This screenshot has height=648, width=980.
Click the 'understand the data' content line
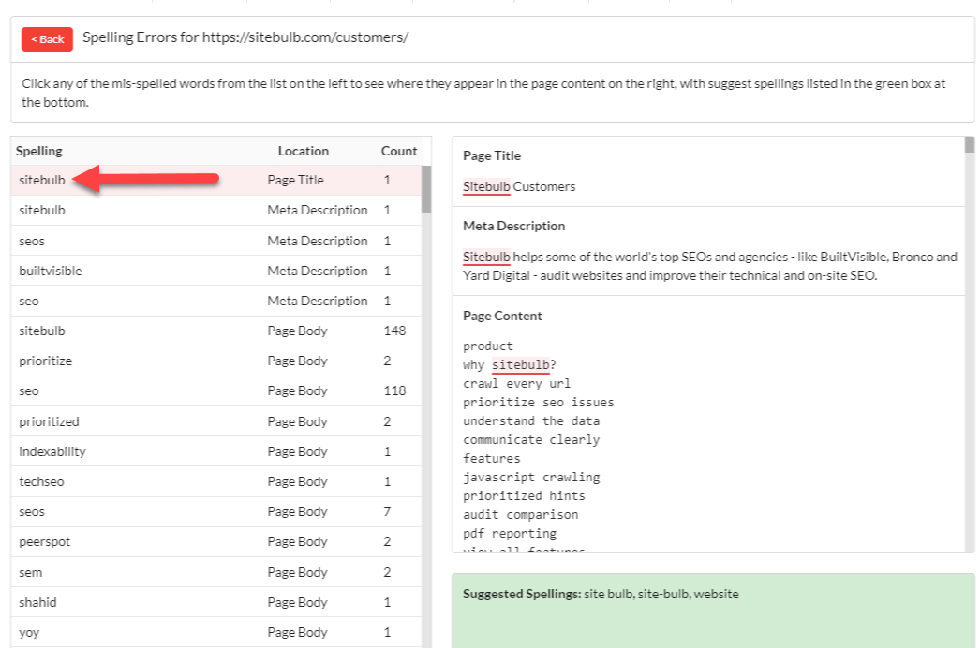[531, 420]
